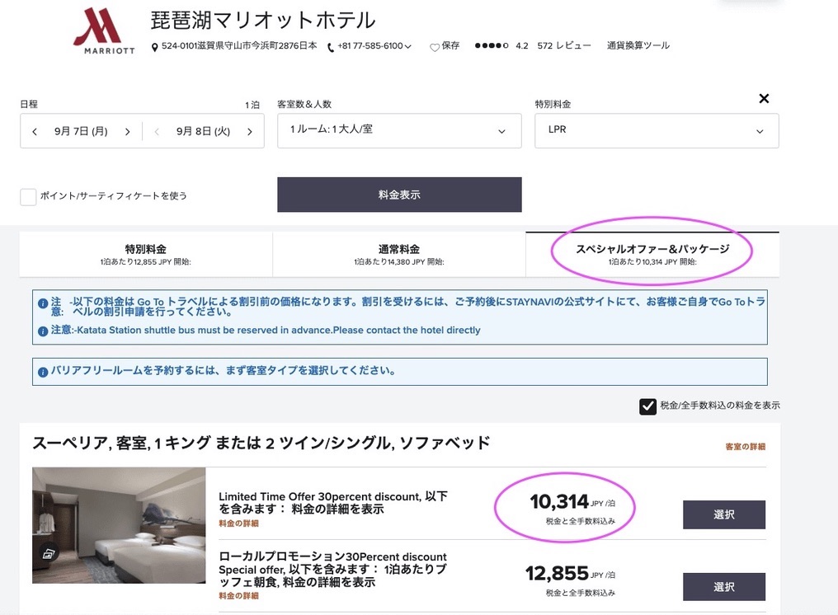Toggle the tax-inclusive rate display checkbox
Screen dimensions: 838x615
(x=647, y=406)
